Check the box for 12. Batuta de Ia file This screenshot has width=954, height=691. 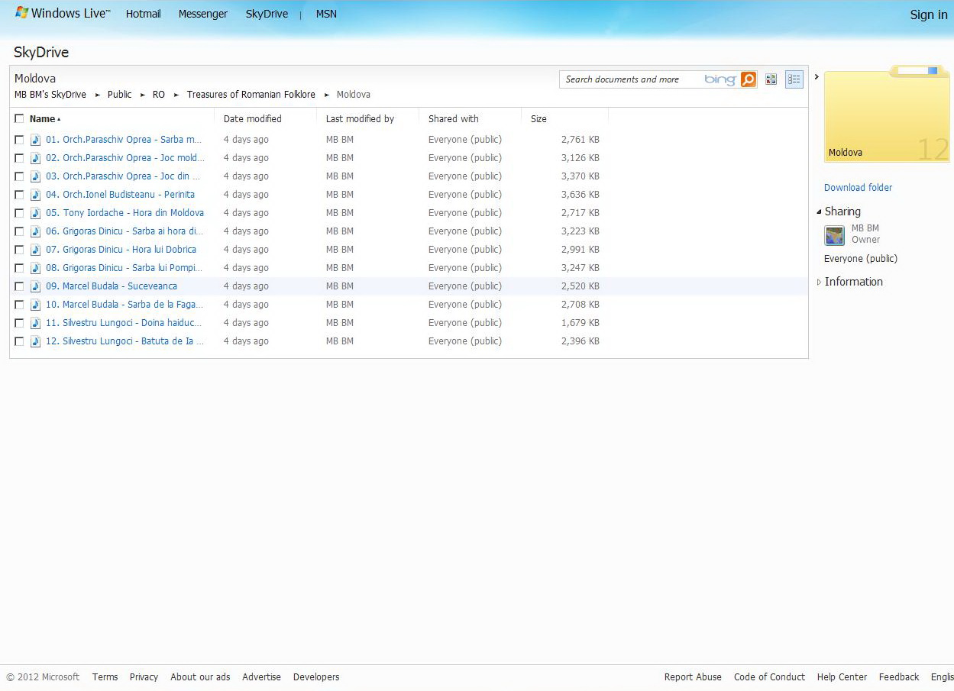pyautogui.click(x=20, y=341)
